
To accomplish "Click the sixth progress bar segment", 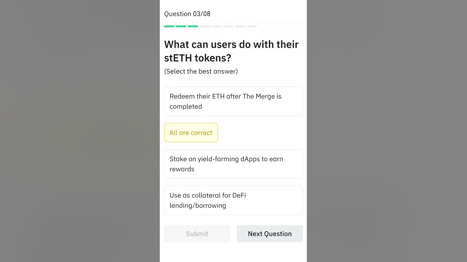I will pos(228,26).
